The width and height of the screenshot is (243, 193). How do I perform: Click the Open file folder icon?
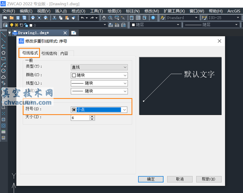point(12,18)
